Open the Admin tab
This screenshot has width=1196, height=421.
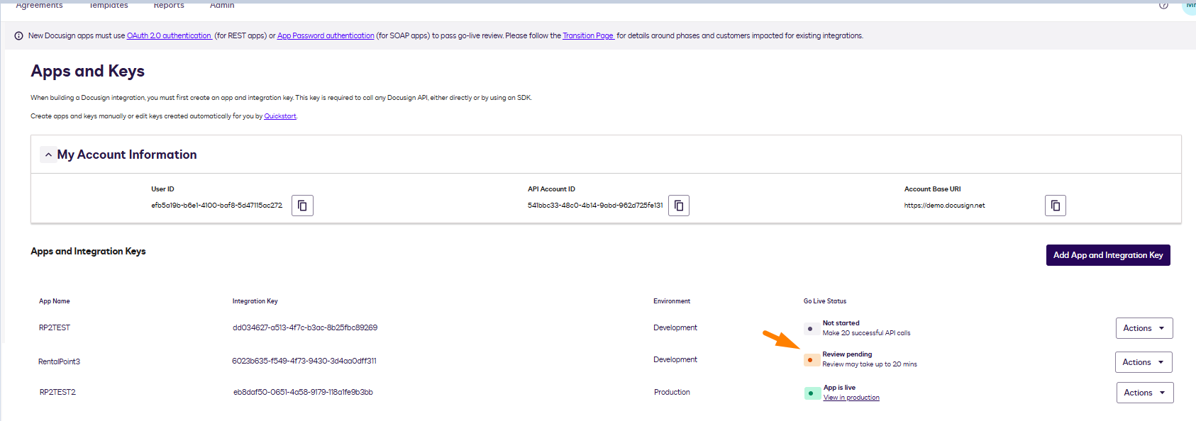point(222,5)
